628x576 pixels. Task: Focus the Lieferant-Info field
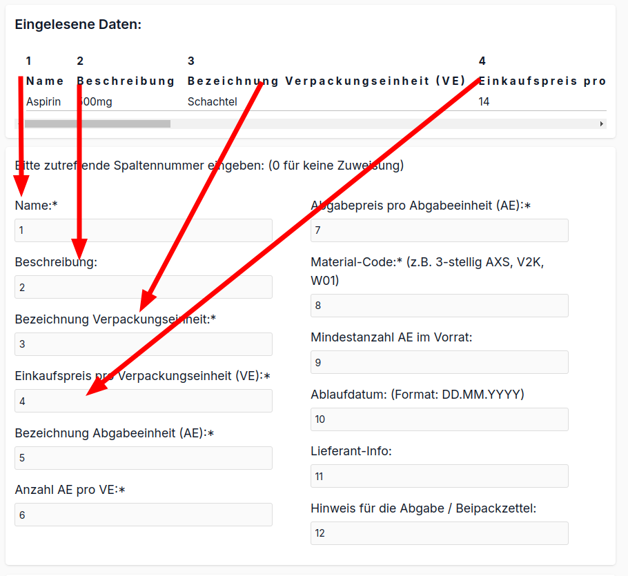[x=440, y=476]
